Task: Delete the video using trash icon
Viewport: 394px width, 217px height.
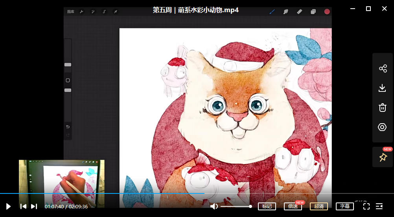Action: point(383,108)
